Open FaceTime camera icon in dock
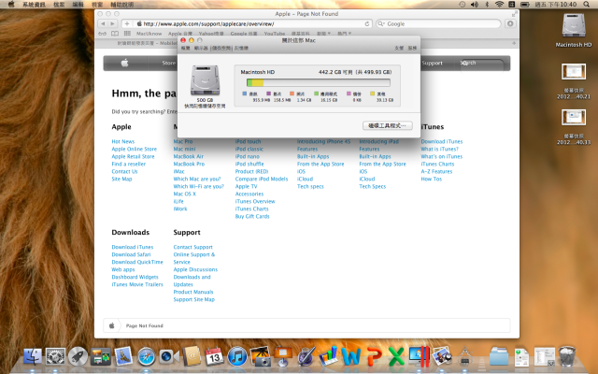 (x=169, y=357)
